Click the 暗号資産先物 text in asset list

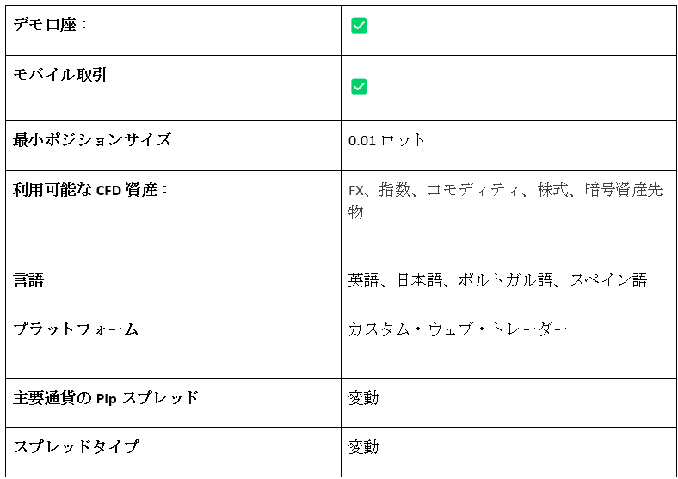click(x=624, y=190)
